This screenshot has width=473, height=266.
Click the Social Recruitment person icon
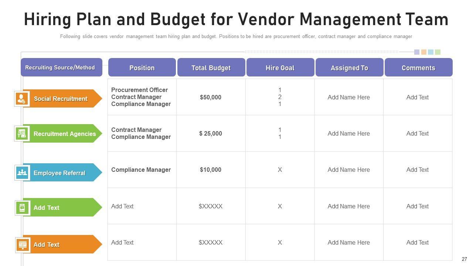pyautogui.click(x=21, y=99)
